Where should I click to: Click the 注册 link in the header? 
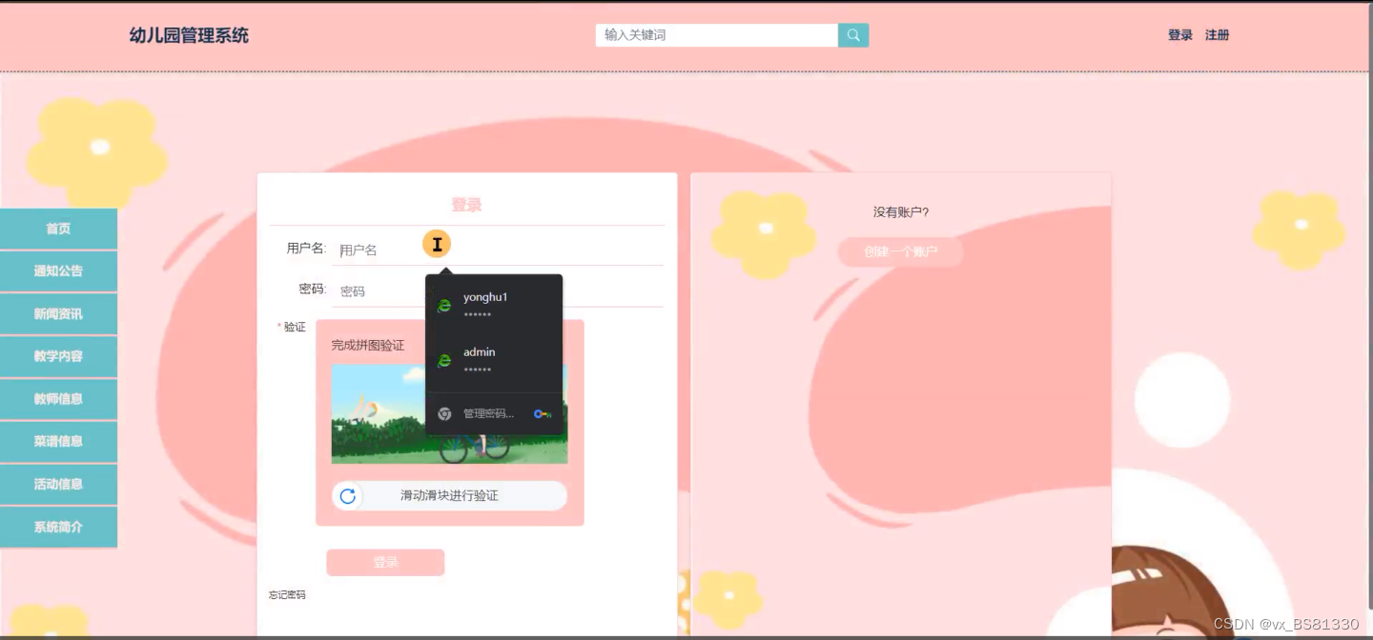1217,35
